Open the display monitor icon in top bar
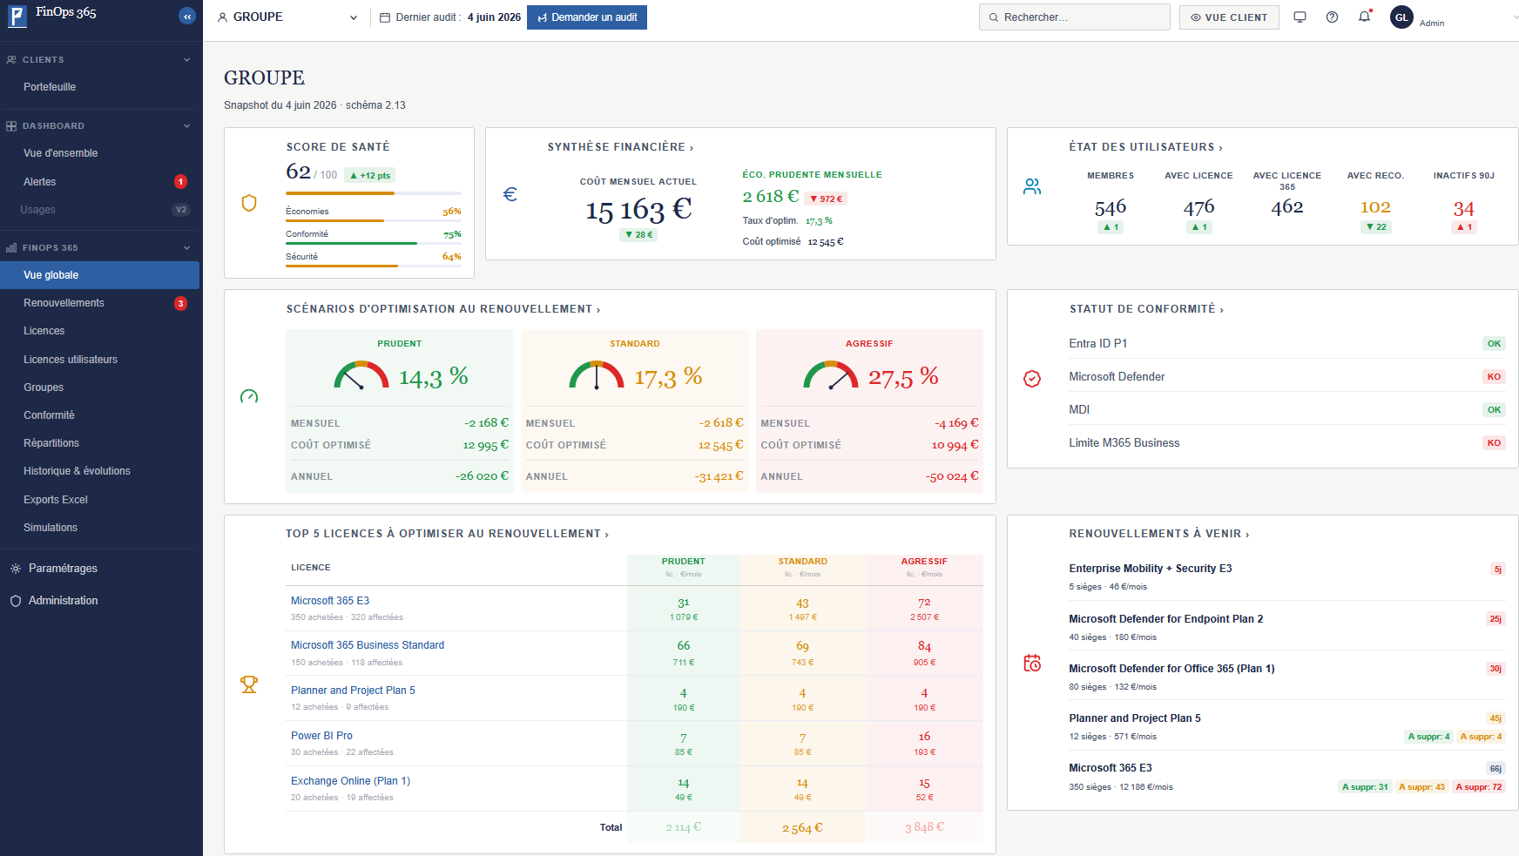The image size is (1519, 856). click(1300, 17)
